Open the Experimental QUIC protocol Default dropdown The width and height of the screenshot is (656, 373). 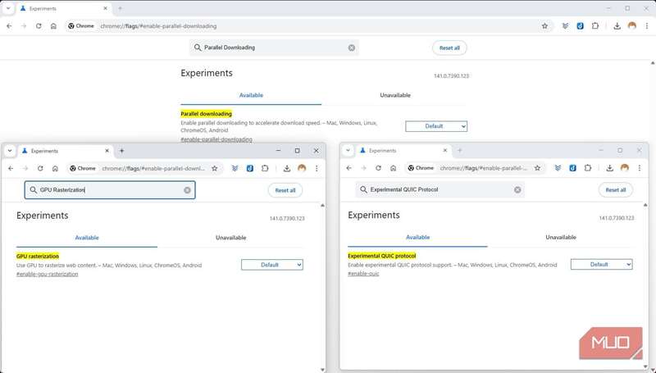601,264
